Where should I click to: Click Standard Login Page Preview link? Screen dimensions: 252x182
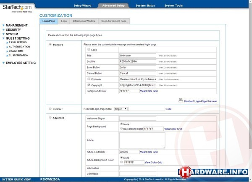pyautogui.click(x=200, y=101)
